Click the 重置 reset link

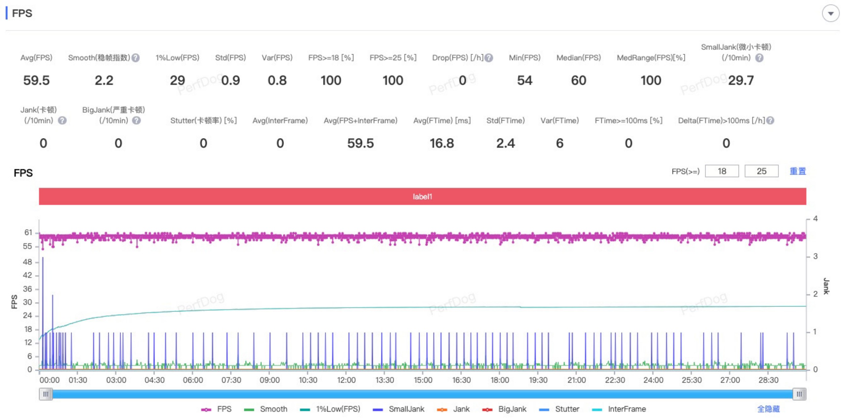pos(797,171)
